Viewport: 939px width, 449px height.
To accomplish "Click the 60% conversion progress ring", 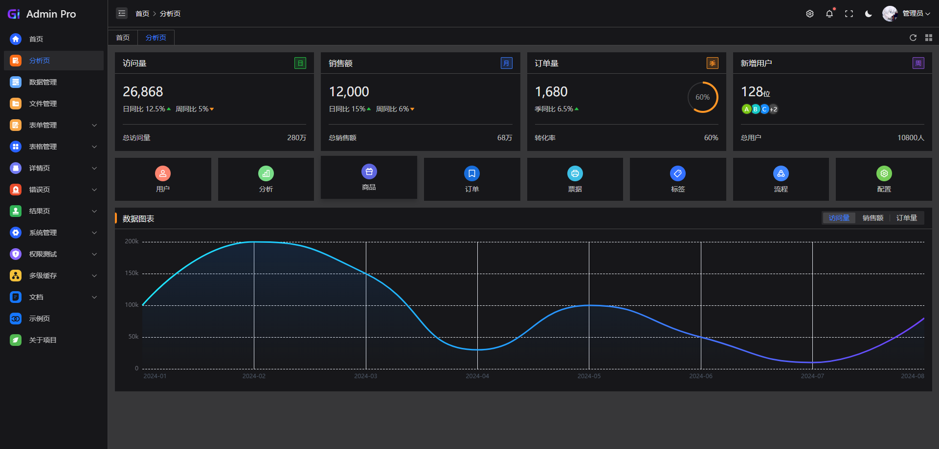I will (703, 97).
